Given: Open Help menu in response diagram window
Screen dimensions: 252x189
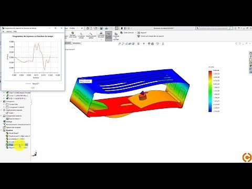Looking at the screenshot, I should click(15, 31).
